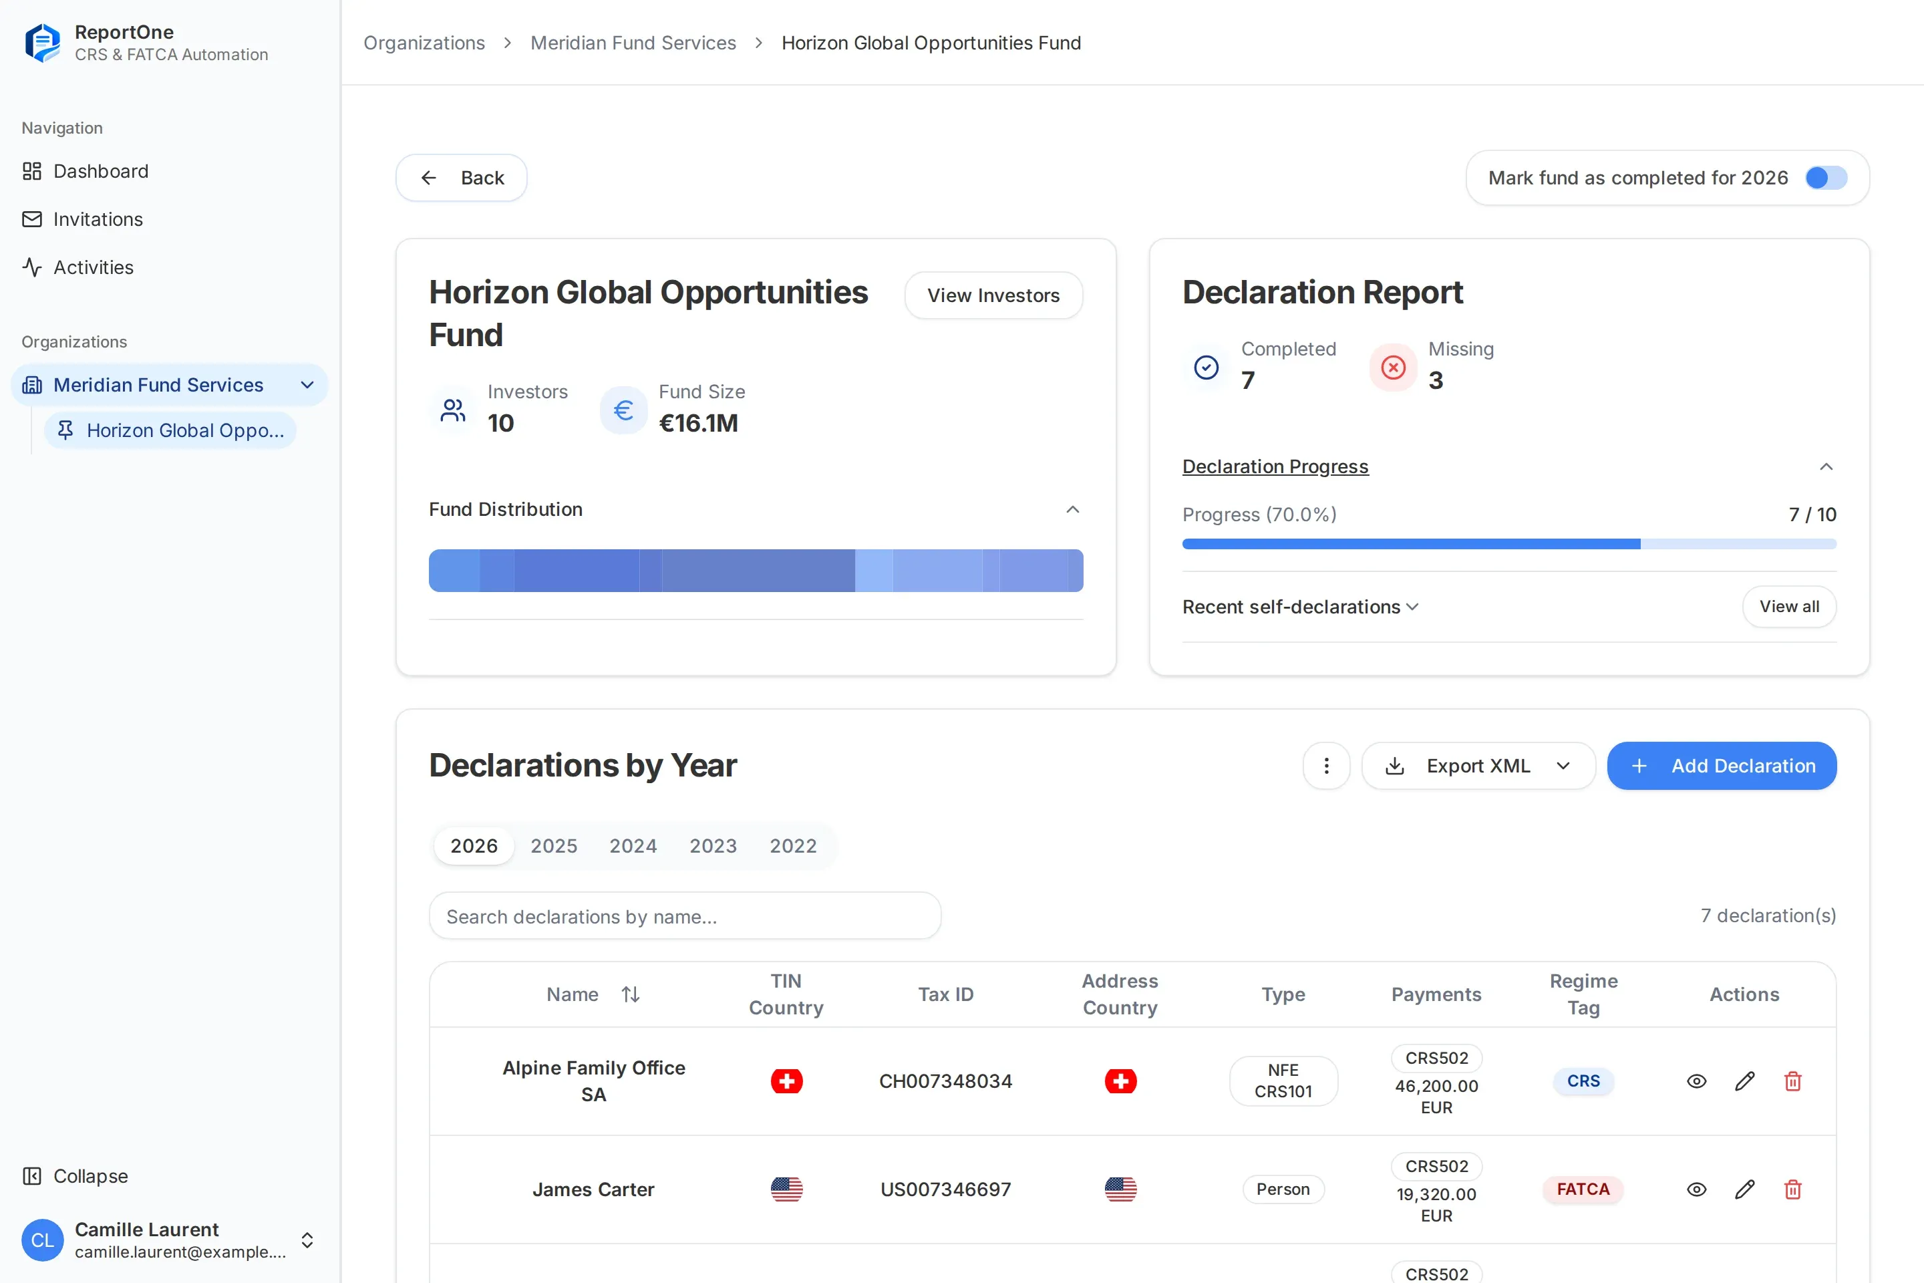The width and height of the screenshot is (1924, 1283).
Task: View James Carter declaration details
Action: pos(1697,1189)
